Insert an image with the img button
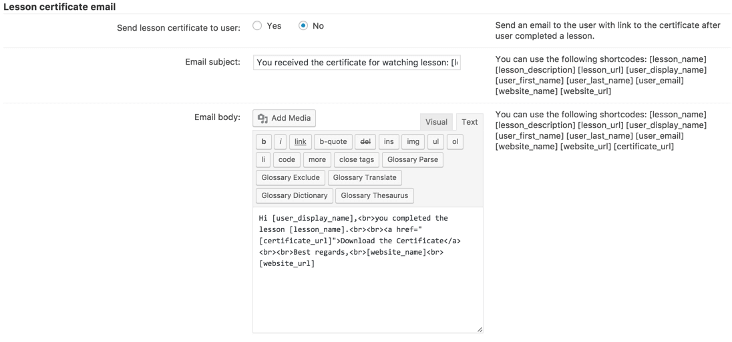The width and height of the screenshot is (732, 342). pyautogui.click(x=413, y=141)
